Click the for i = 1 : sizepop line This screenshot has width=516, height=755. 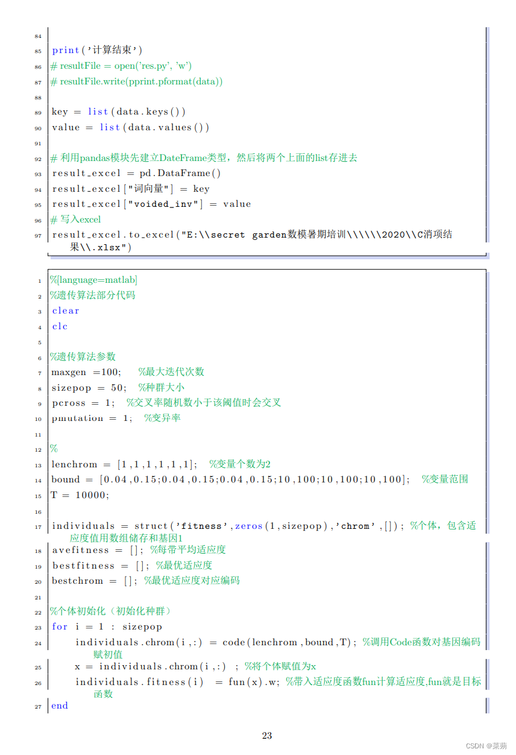[x=107, y=627]
